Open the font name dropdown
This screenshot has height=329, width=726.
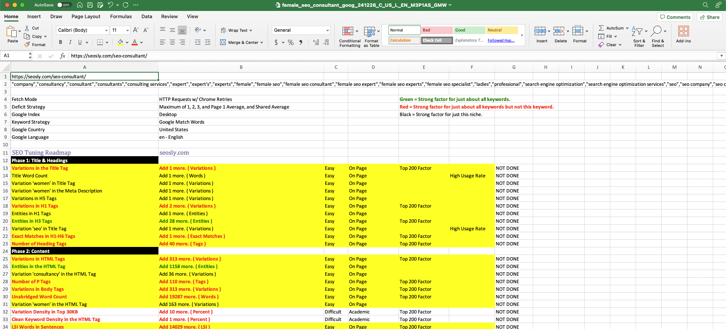(106, 30)
